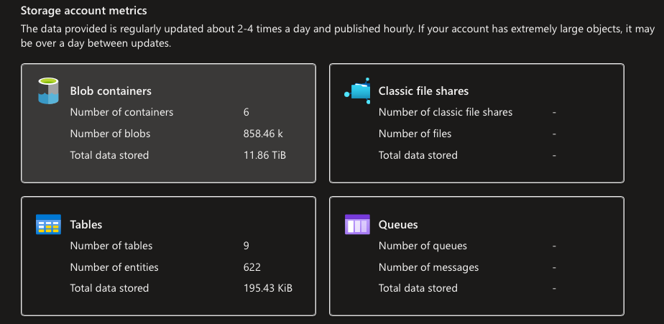The image size is (664, 324).
Task: Click the Number of tables value 9
Action: (246, 246)
